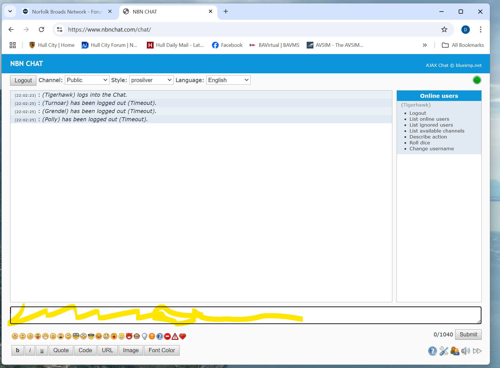Insert the sunglasses cool emoticon

[91, 336]
